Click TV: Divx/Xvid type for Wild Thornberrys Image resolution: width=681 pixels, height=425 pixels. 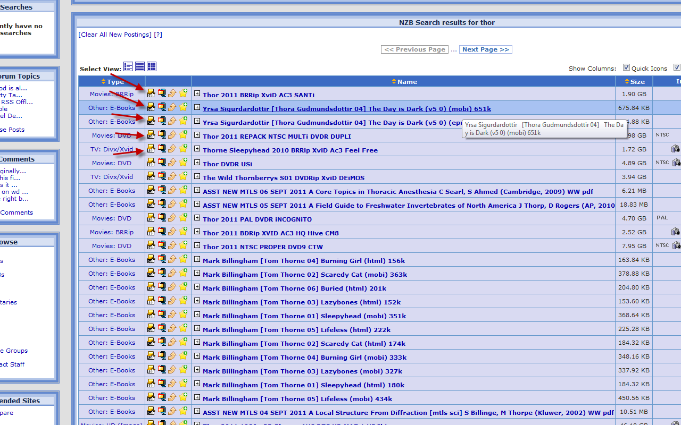tap(112, 177)
